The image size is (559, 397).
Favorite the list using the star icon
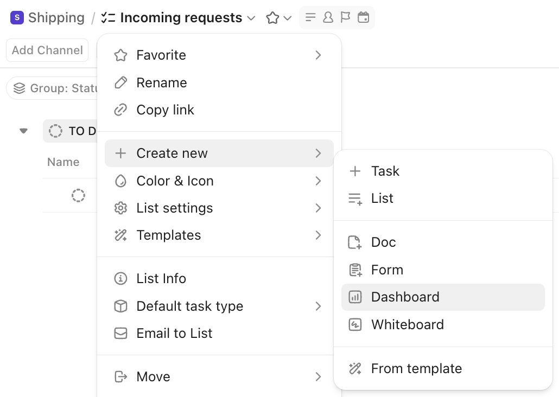[271, 17]
